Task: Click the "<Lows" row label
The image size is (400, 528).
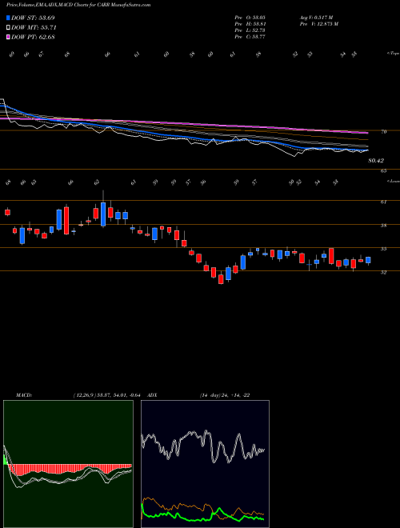Action: [x=393, y=181]
